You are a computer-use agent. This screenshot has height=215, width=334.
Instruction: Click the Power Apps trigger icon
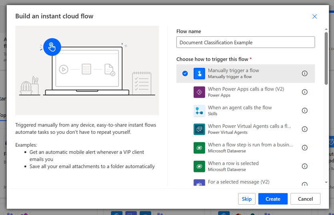tap(199, 92)
